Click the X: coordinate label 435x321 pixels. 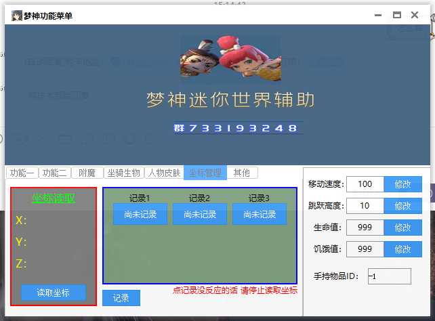pyautogui.click(x=21, y=221)
